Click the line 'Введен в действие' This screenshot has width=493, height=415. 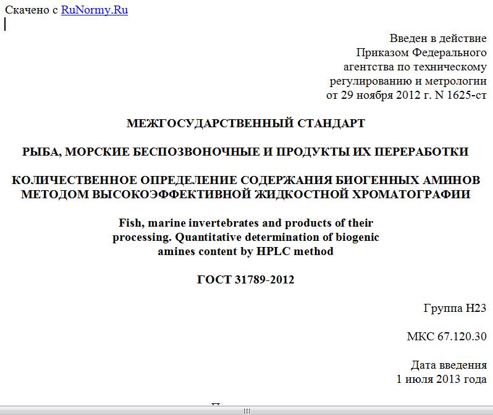(x=438, y=38)
